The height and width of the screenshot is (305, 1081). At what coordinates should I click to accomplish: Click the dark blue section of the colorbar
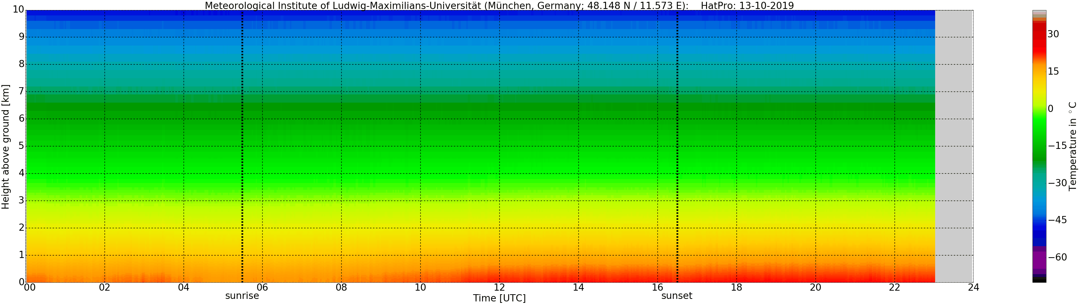(x=1039, y=230)
